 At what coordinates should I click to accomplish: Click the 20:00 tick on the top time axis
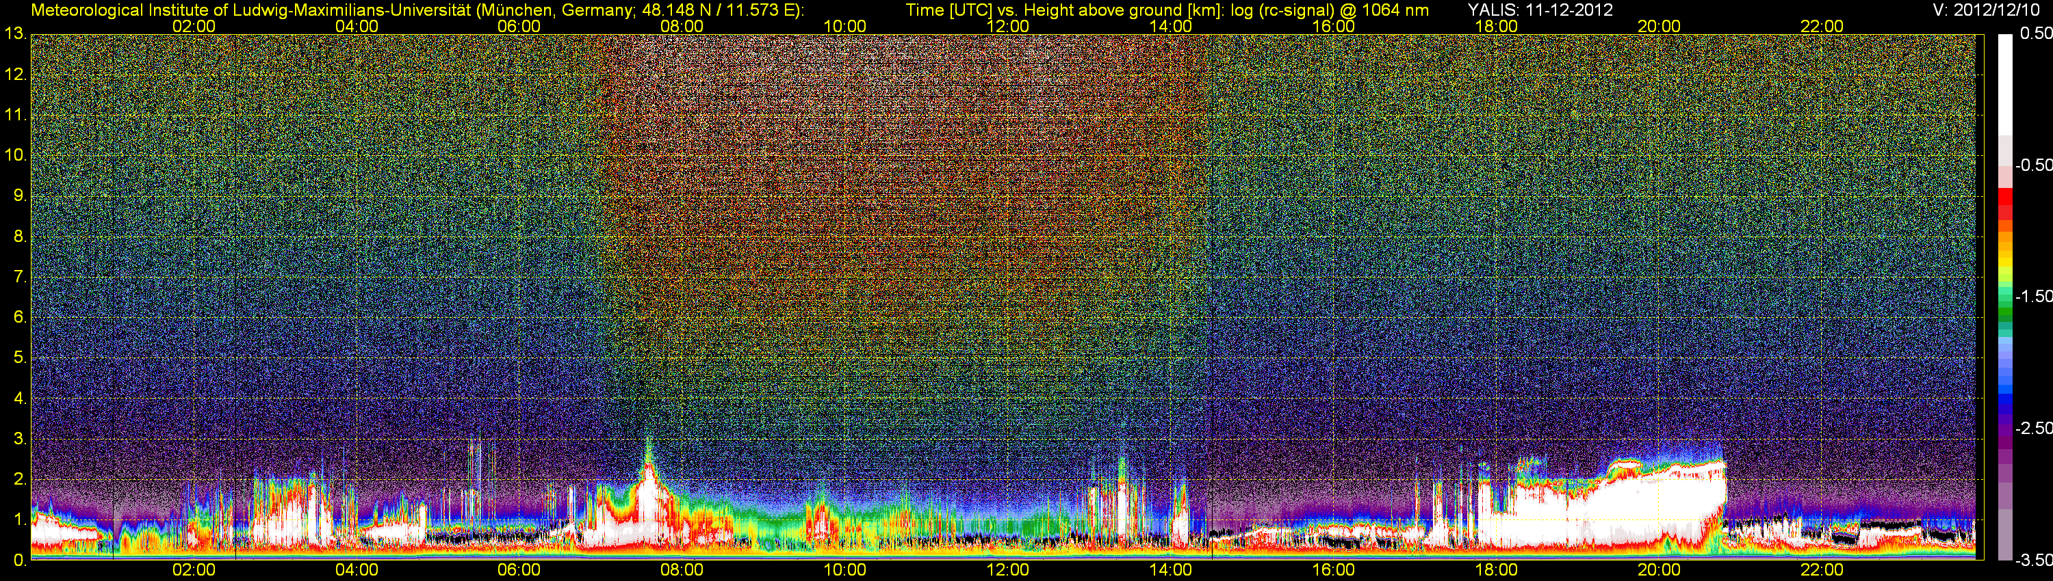click(1660, 26)
